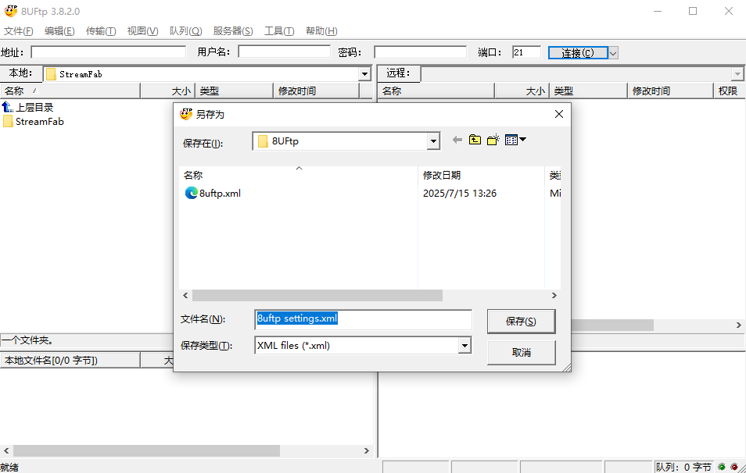Screen dimensions: 746x473
Task: Click left arrow of dialog horizontal scrollbar
Action: pos(185,295)
